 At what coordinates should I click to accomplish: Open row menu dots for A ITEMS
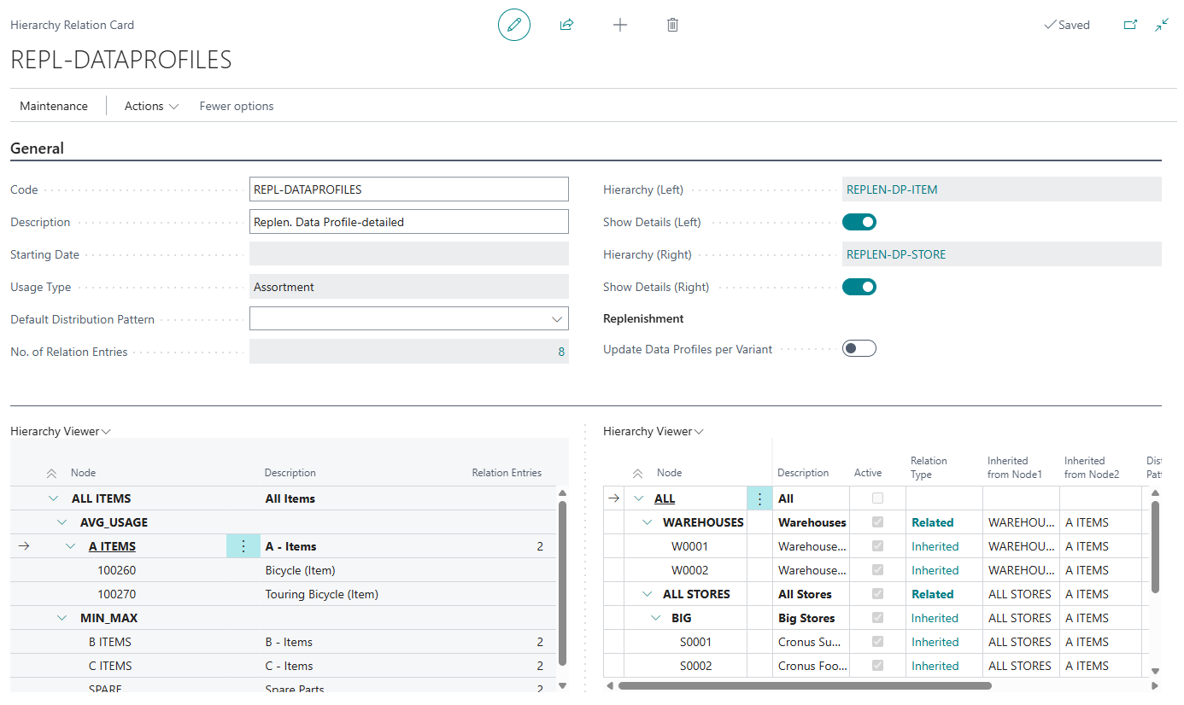(243, 546)
